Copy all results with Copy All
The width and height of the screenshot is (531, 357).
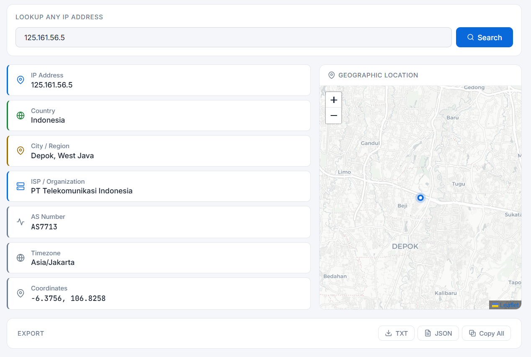(487, 333)
